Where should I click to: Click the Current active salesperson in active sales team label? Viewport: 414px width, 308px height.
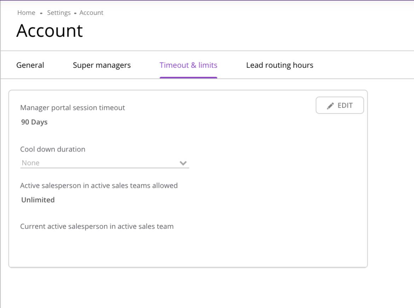pyautogui.click(x=97, y=226)
